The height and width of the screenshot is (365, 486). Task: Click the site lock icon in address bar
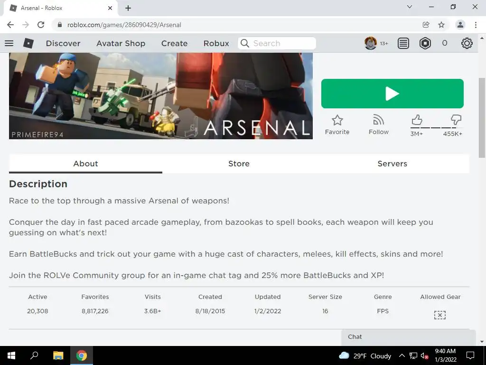pyautogui.click(x=60, y=25)
